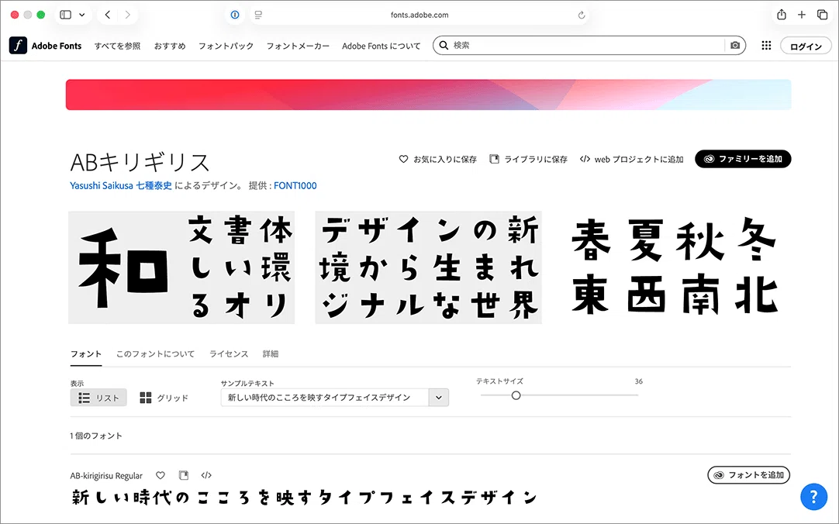Open the 春夏秋冬 sample image
Image resolution: width=839 pixels, height=524 pixels.
675,267
